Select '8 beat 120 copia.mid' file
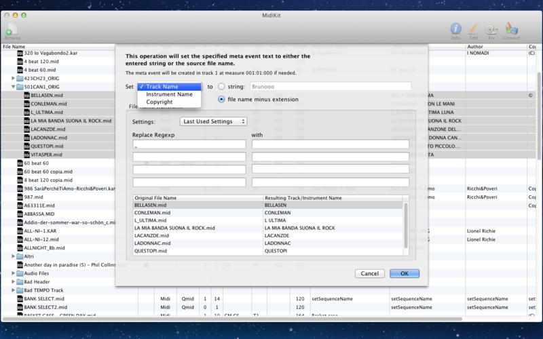Image resolution: width=543 pixels, height=339 pixels. 48,180
